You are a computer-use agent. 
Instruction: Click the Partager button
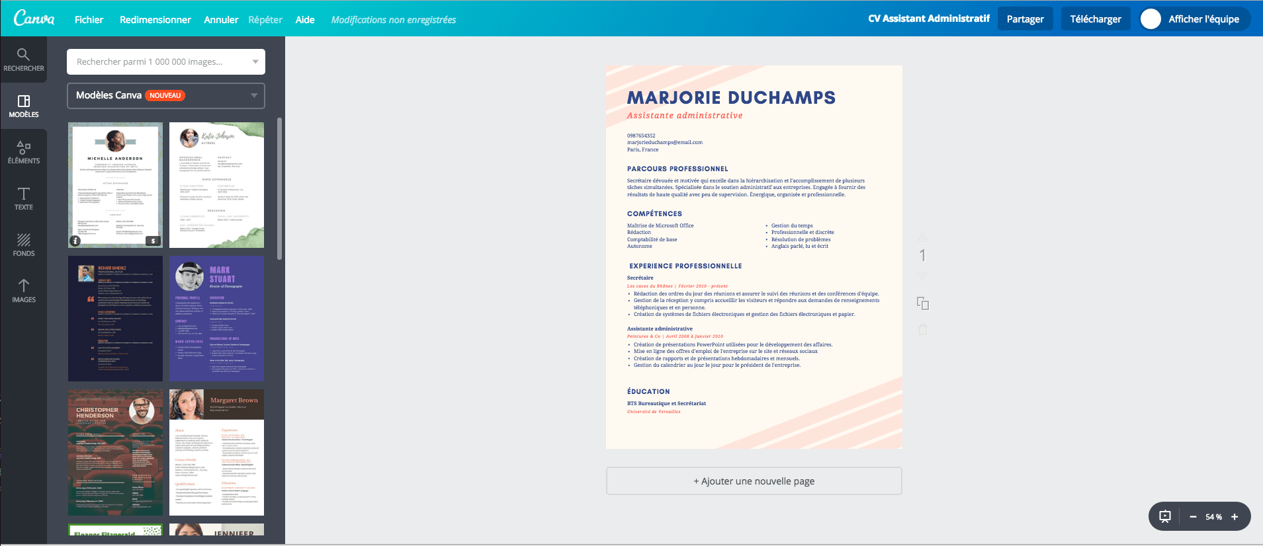click(1025, 19)
